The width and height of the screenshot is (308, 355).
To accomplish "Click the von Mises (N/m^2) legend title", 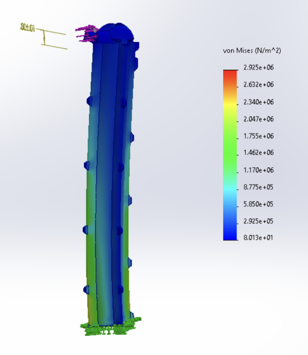I will [x=252, y=51].
